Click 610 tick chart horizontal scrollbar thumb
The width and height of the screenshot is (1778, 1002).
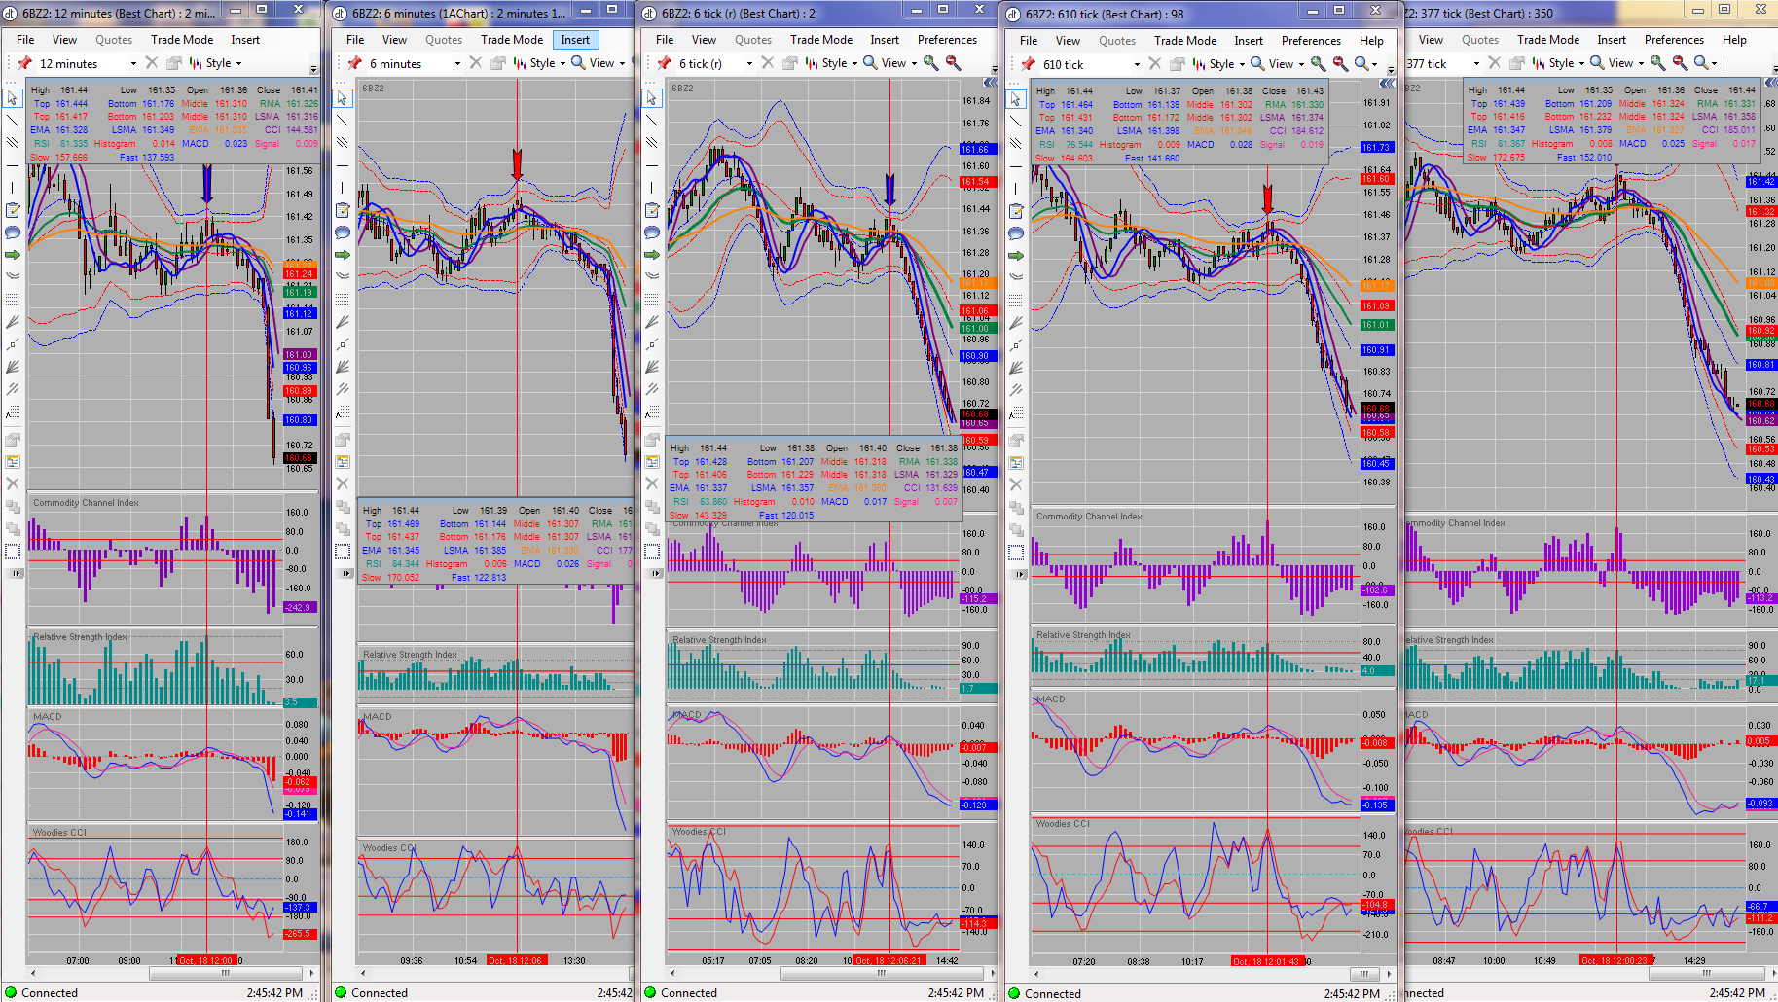[1364, 974]
